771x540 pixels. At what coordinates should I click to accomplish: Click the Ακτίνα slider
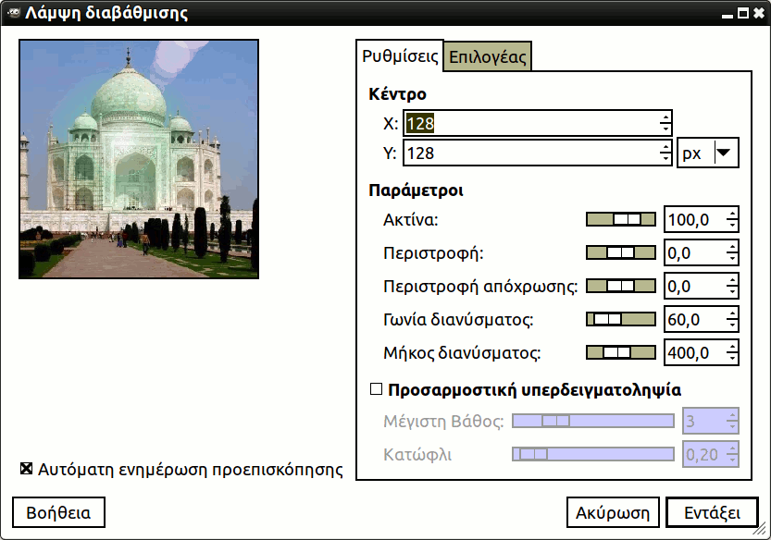coord(621,219)
